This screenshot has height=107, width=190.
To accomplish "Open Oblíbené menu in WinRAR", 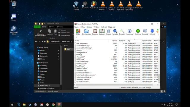I will (96, 27).
